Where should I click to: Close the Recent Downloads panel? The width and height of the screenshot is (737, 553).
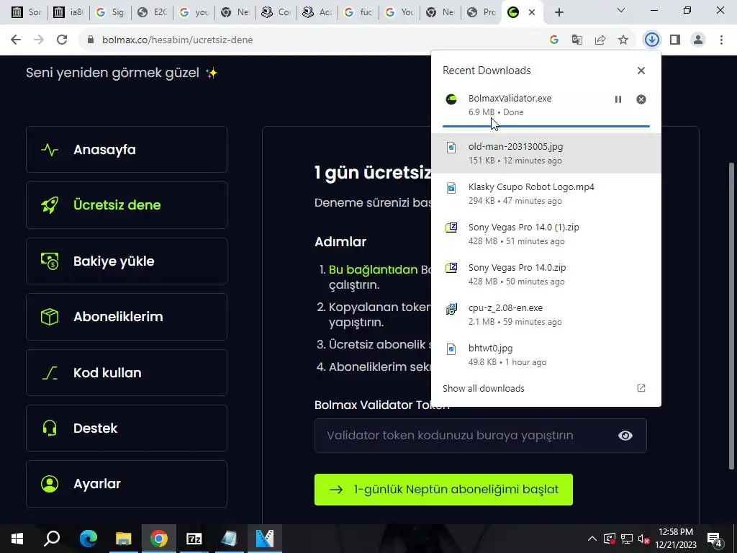point(641,71)
